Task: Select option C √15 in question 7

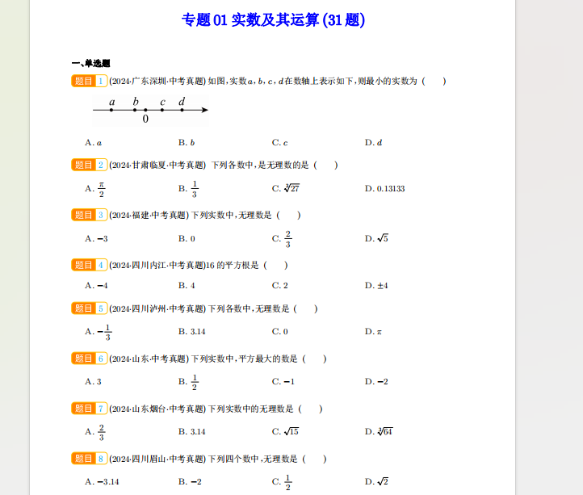Action: [x=286, y=431]
